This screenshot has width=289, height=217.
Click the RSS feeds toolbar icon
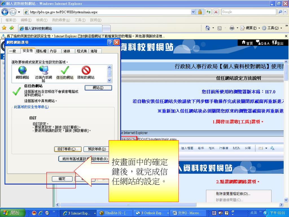219,28
